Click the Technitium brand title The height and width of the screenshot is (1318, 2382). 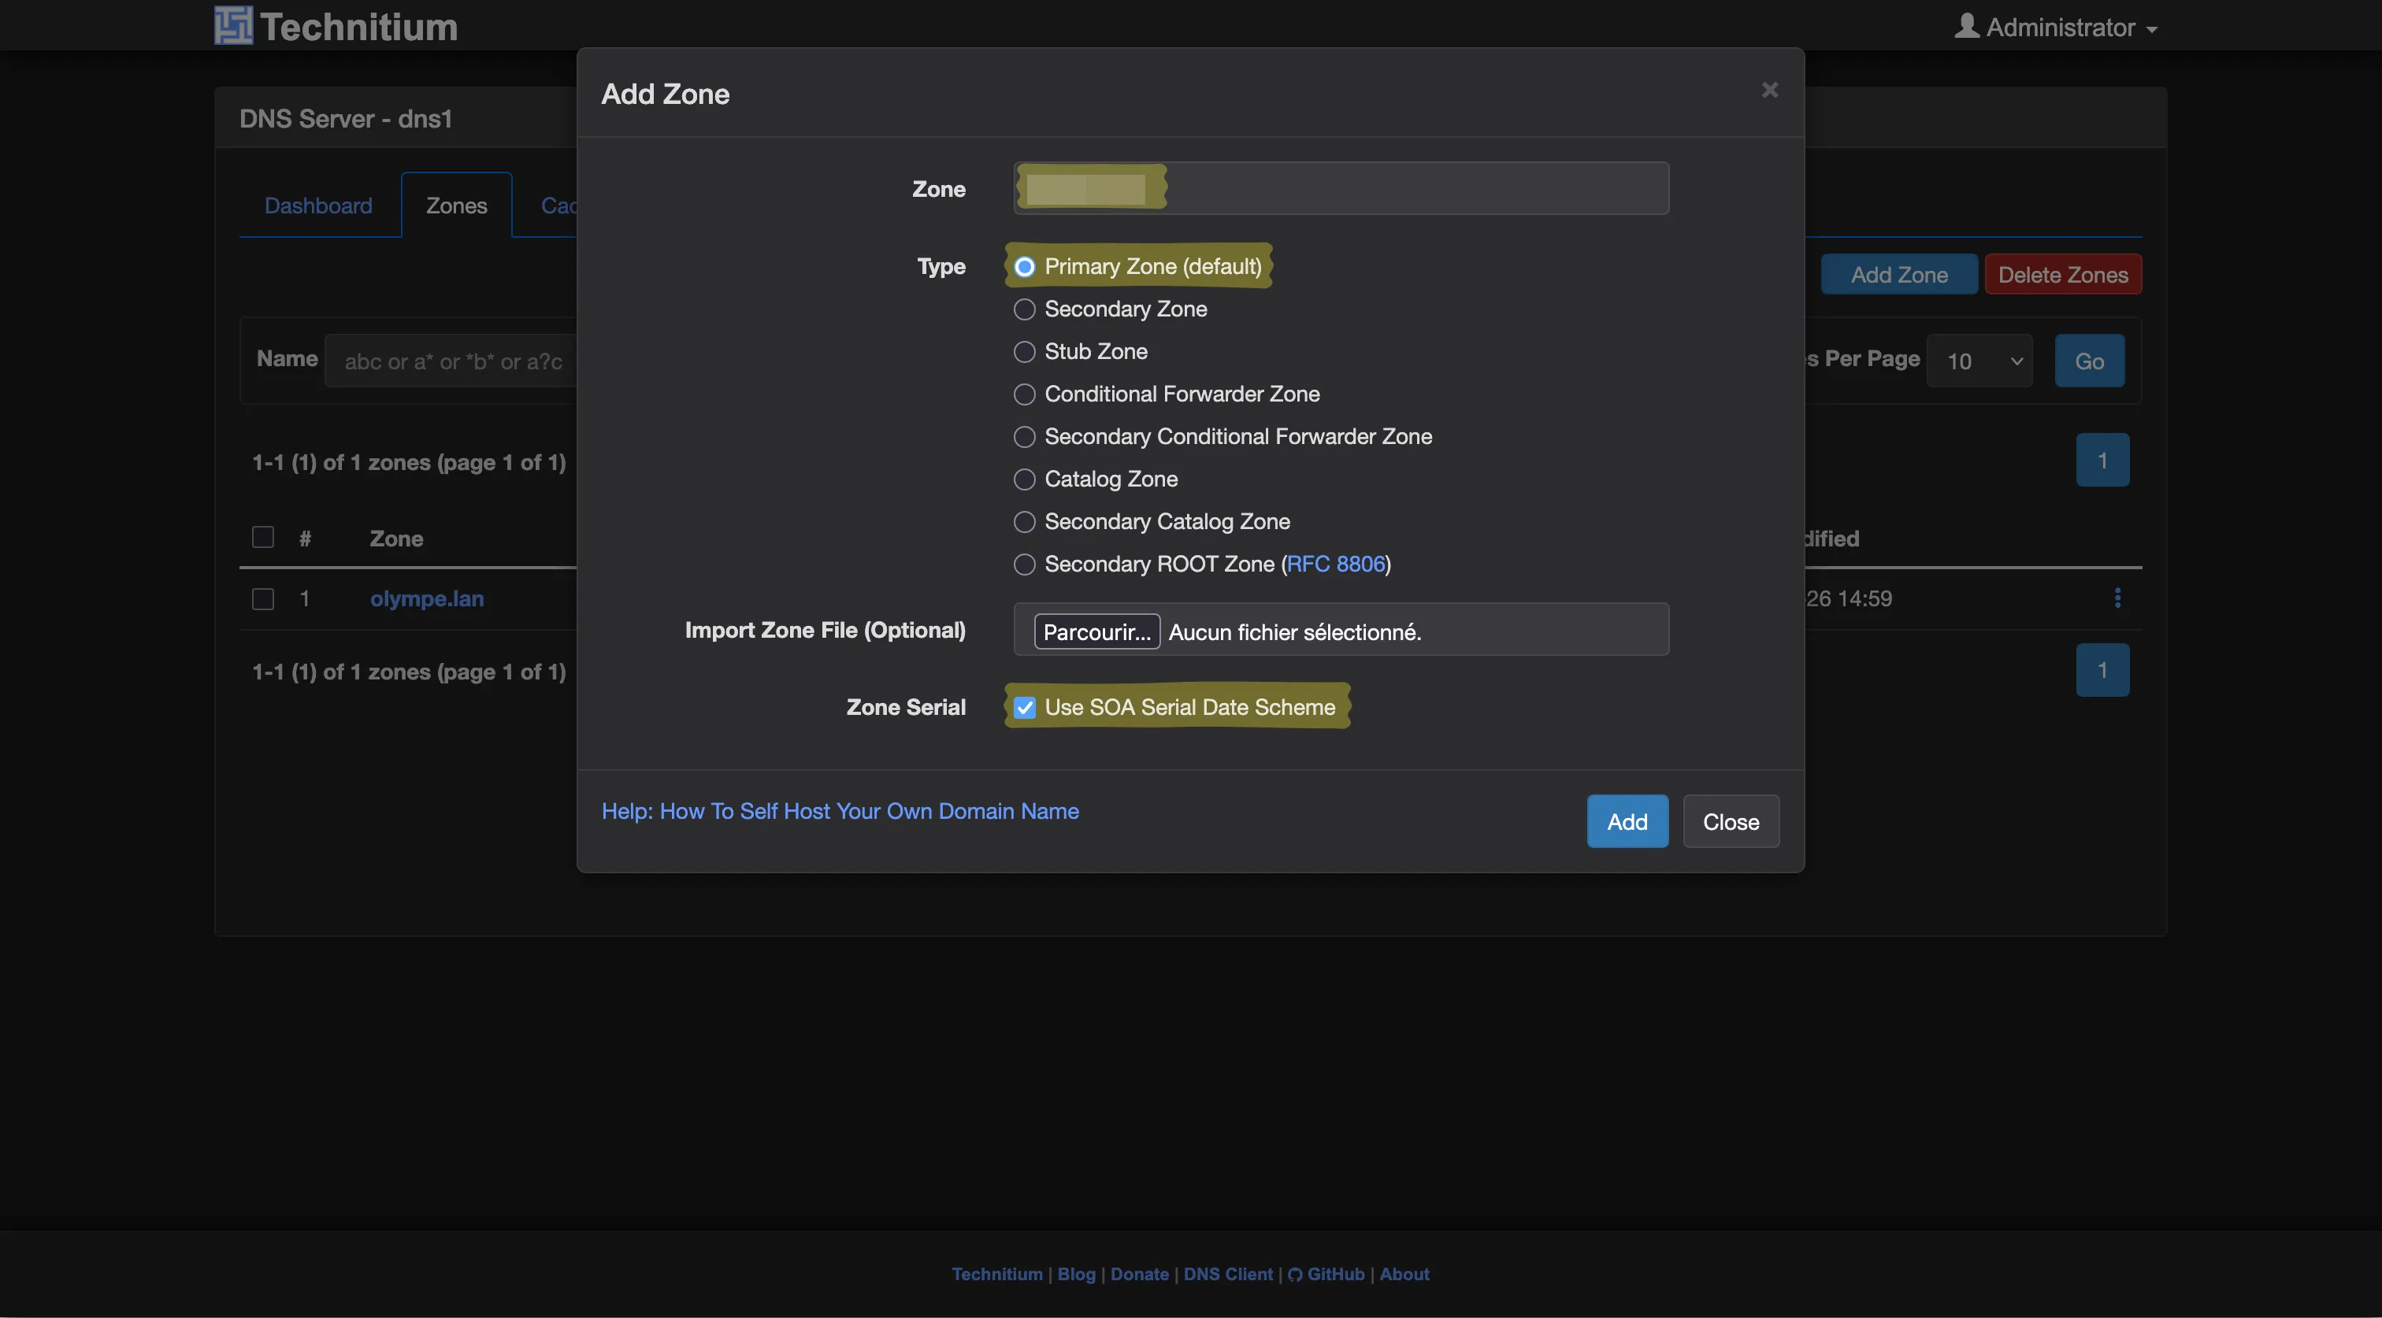click(x=358, y=27)
